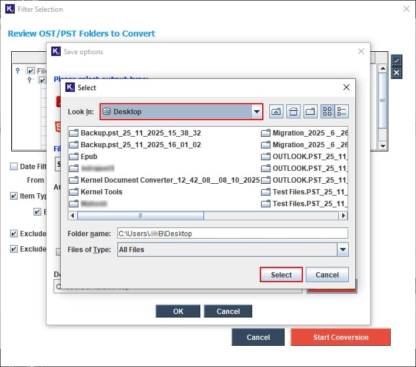416x367 pixels.
Task: Select the Epub folder in list
Action: [x=88, y=157]
